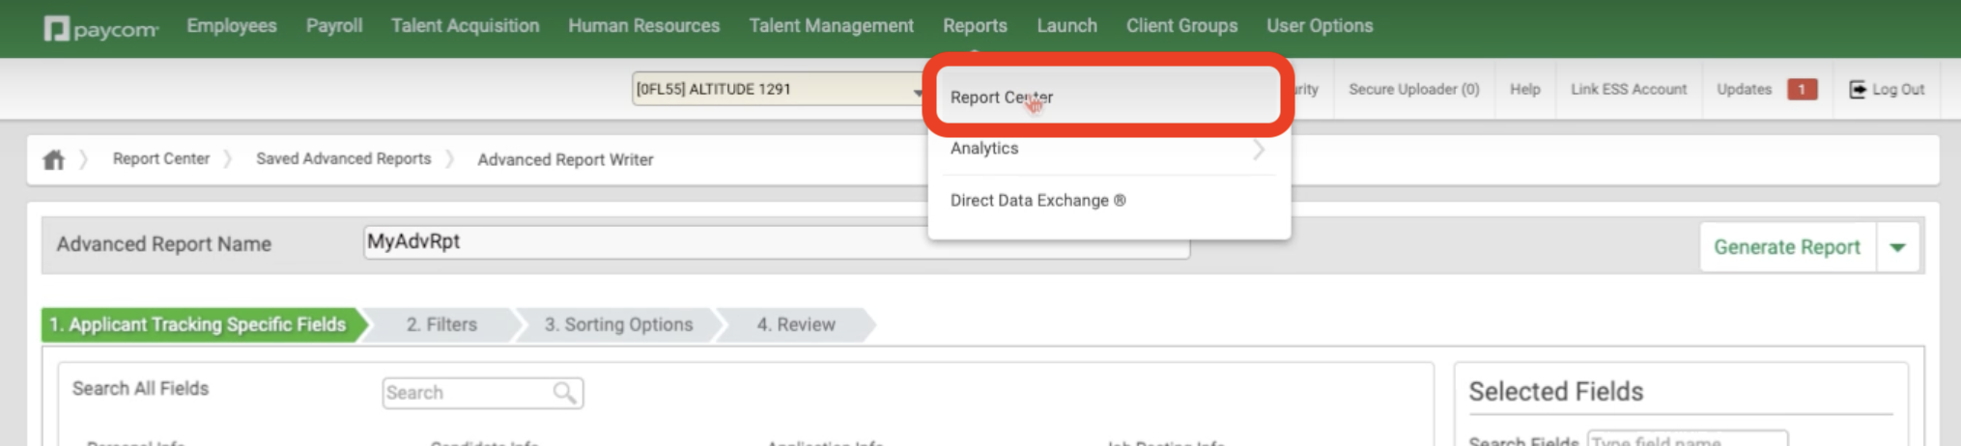Viewport: 1961px width, 446px height.
Task: Open the Launch menu
Action: (x=1067, y=26)
